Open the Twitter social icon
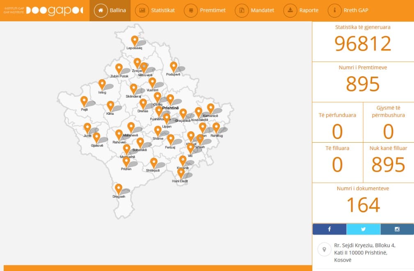Screen dimensions: 414x271 pyautogui.click(x=363, y=229)
